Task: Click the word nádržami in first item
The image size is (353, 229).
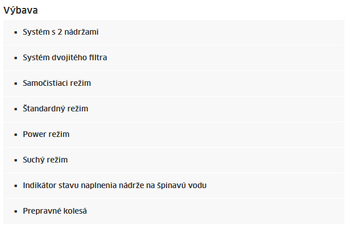Action: coord(81,32)
